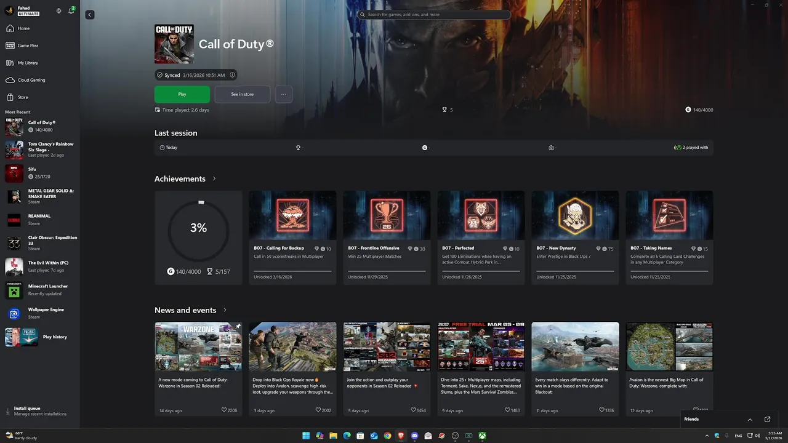Click the sync info icon beside timestamp
Image resolution: width=788 pixels, height=443 pixels.
tap(232, 75)
